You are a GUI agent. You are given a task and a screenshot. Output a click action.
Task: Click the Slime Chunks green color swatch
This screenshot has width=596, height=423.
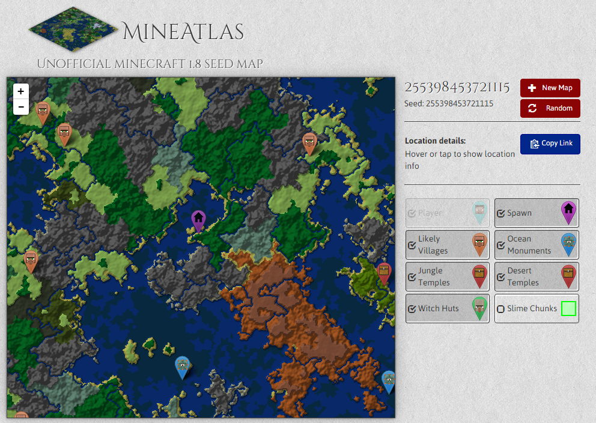(568, 309)
